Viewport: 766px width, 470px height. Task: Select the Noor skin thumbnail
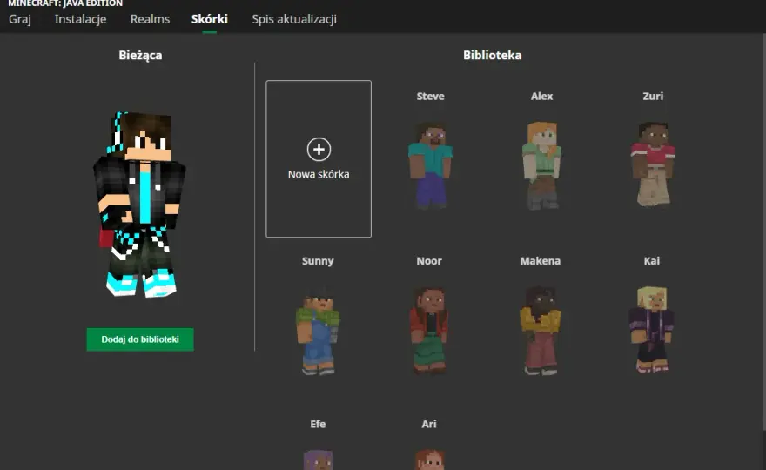[x=429, y=330]
